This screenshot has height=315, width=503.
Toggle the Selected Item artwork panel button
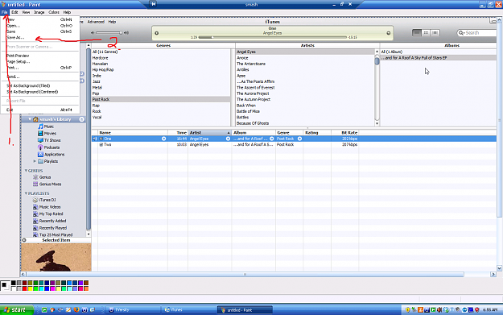click(24, 240)
